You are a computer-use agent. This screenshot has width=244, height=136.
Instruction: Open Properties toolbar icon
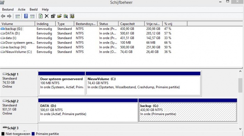coord(53,16)
